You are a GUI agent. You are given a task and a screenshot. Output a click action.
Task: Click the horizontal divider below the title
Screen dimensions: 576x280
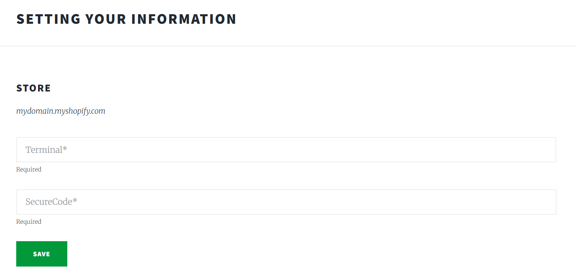click(x=288, y=46)
